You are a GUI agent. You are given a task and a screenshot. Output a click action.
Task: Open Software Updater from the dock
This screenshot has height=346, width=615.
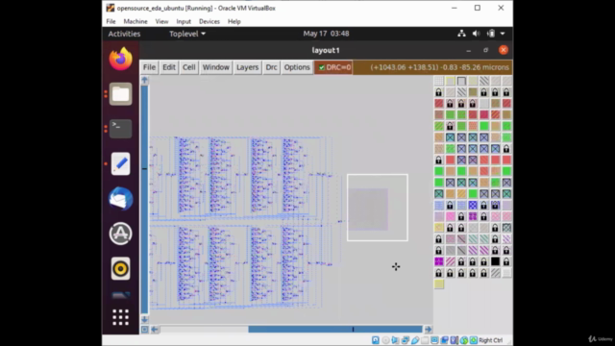point(120,234)
